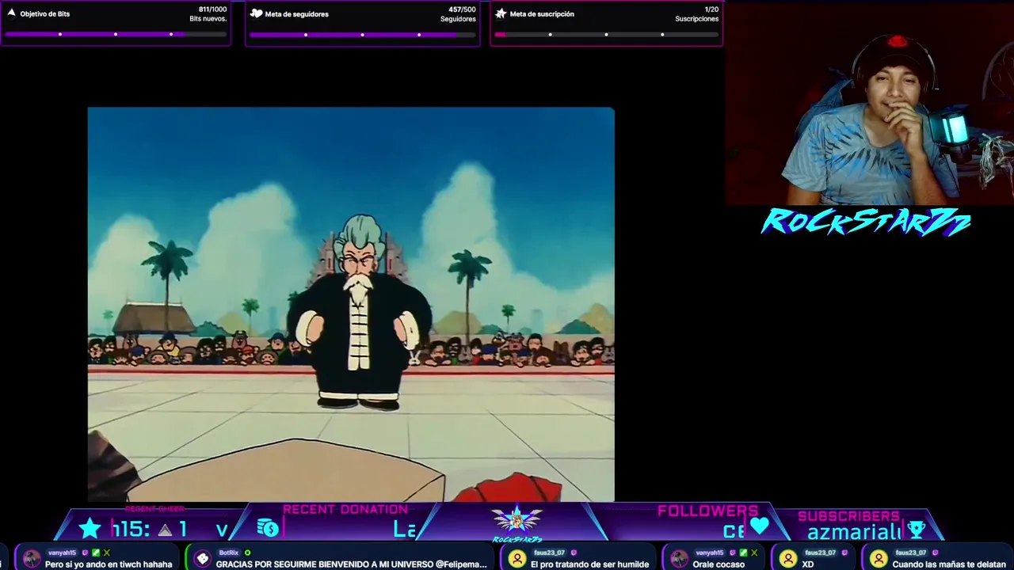Click the BotRix message 'GRACIAS POR SEGUIRME BIENVENIDO'

[351, 564]
